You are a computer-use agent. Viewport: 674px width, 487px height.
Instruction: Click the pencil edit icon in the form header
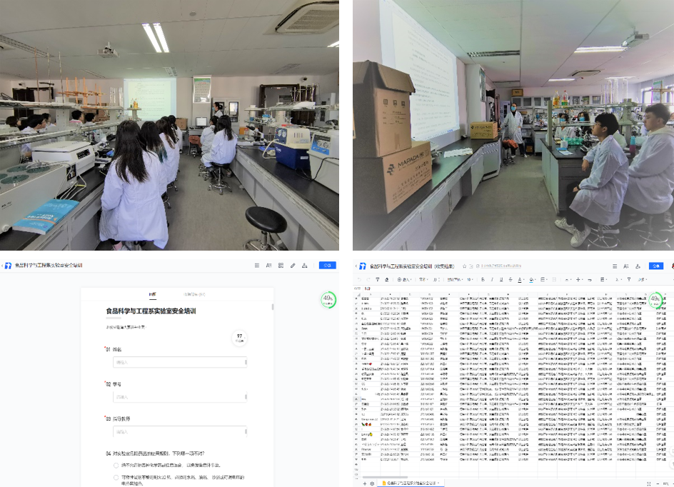click(x=293, y=266)
